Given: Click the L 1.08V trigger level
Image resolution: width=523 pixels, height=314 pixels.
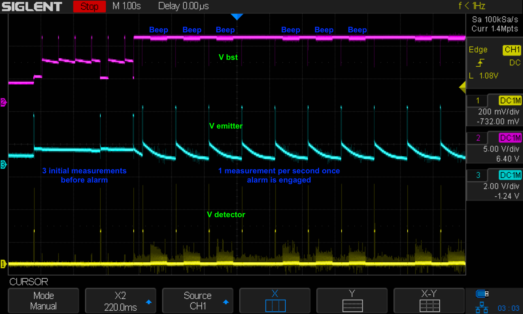Looking at the screenshot, I should 483,76.
